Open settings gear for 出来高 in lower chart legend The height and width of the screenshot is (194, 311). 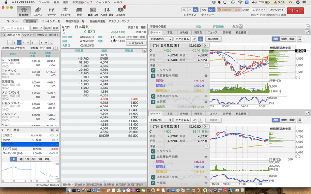point(153,183)
